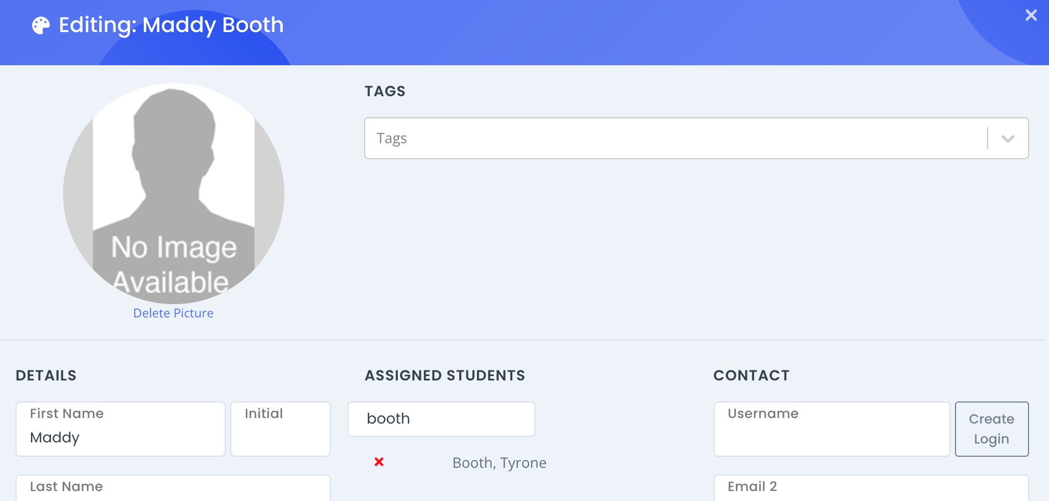Click the No Image Available profile picture
The height and width of the screenshot is (501, 1049).
[x=174, y=194]
